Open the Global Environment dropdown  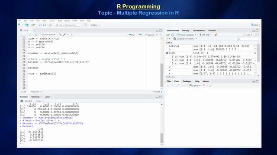pos(185,39)
